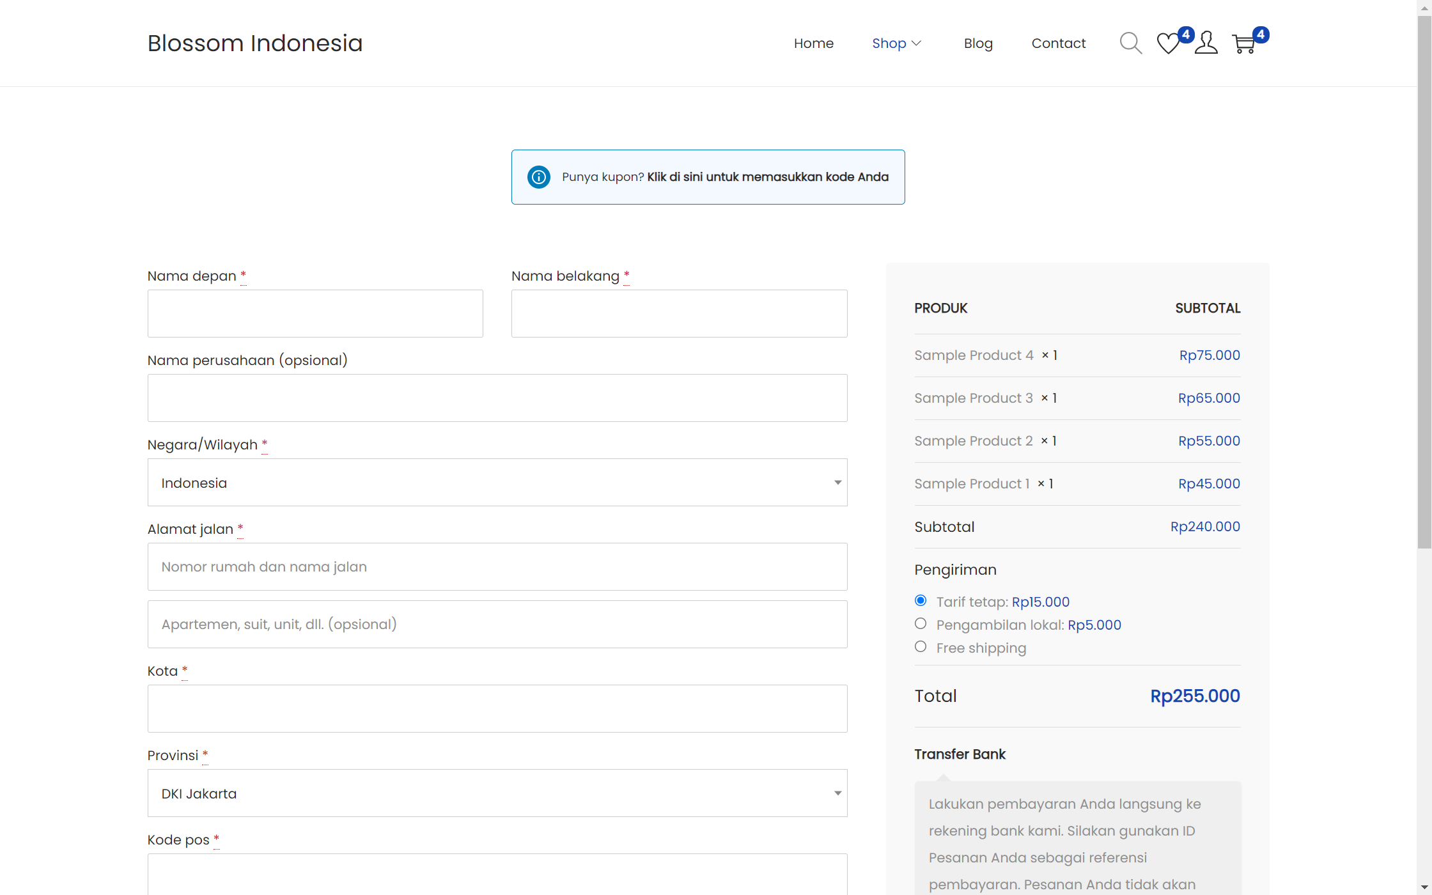Click the Nama depan input field

coord(315,314)
